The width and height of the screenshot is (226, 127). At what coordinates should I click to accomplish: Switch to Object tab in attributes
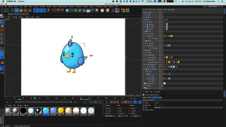coord(155,97)
